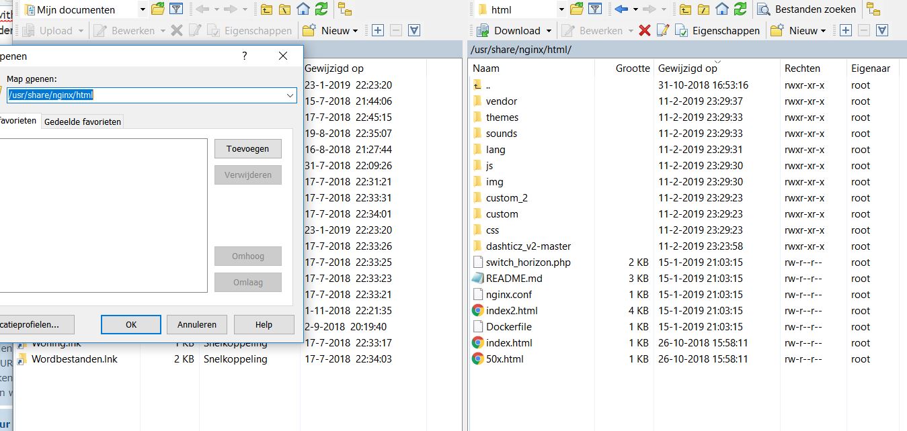
Task: Click plus select-files icon in remote toolbar
Action: (846, 30)
